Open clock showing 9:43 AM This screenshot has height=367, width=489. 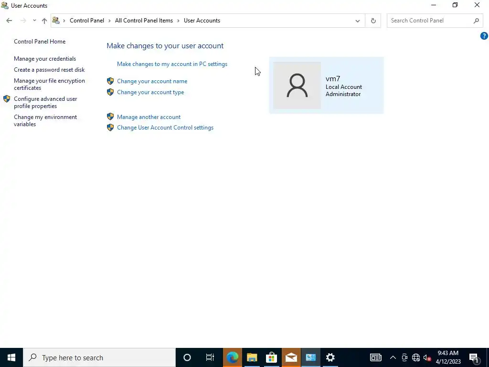(x=448, y=357)
